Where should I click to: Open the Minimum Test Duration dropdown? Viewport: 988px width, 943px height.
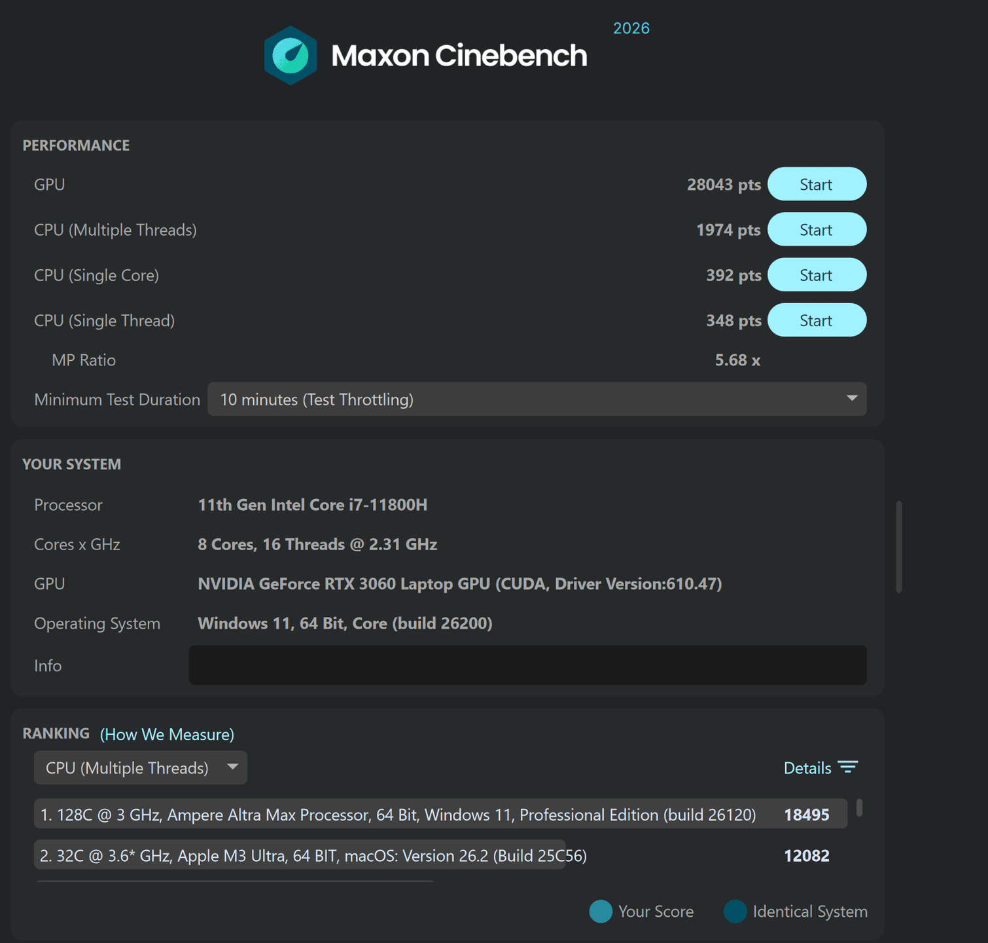537,399
